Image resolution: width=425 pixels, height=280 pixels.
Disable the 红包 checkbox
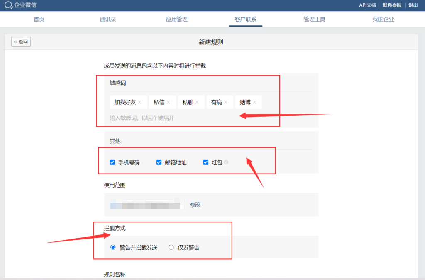[x=205, y=162]
